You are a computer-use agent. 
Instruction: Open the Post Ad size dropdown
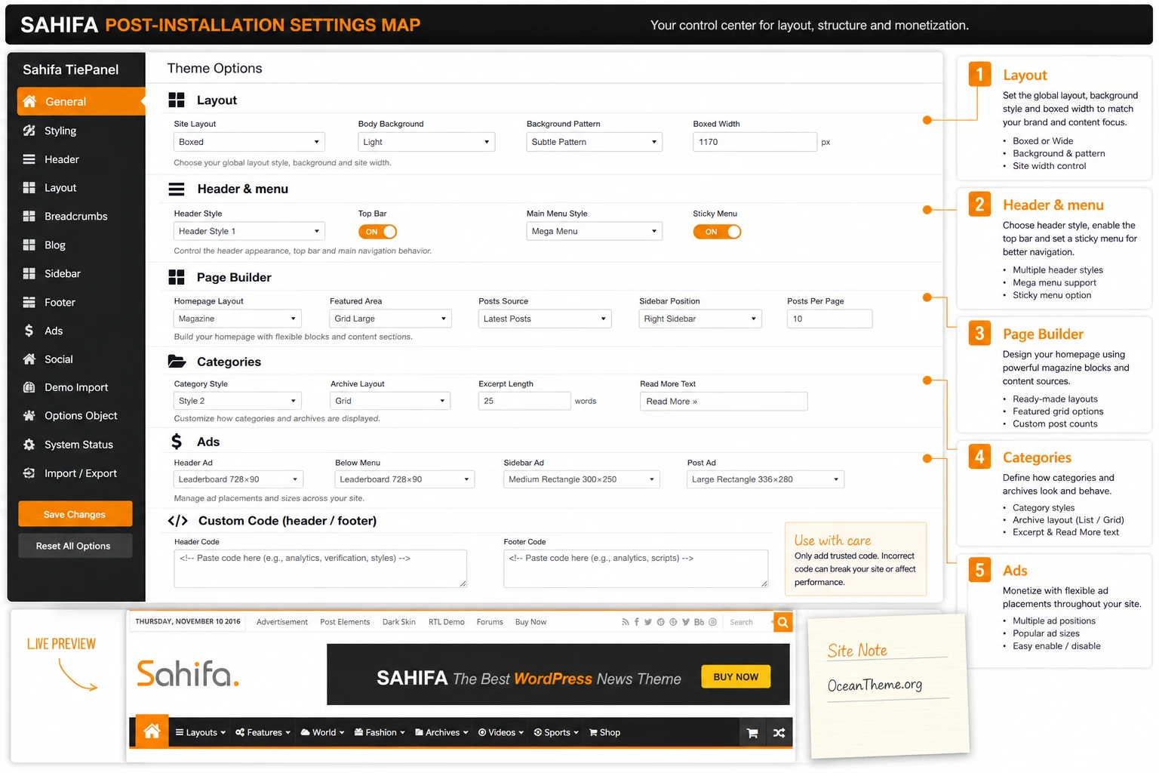click(765, 479)
